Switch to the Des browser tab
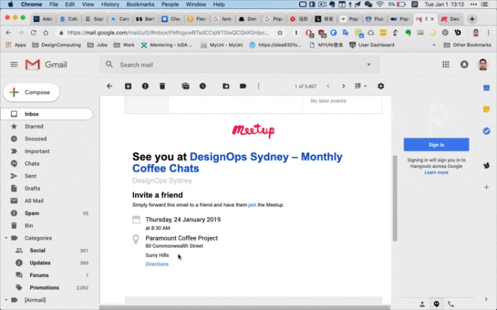Viewport: 497px width, 310px height. 451,19
